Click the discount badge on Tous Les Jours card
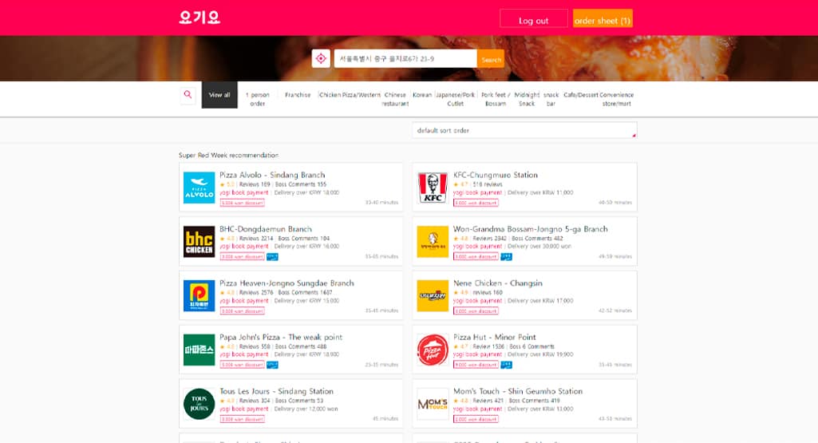The height and width of the screenshot is (443, 818). pyautogui.click(x=242, y=419)
